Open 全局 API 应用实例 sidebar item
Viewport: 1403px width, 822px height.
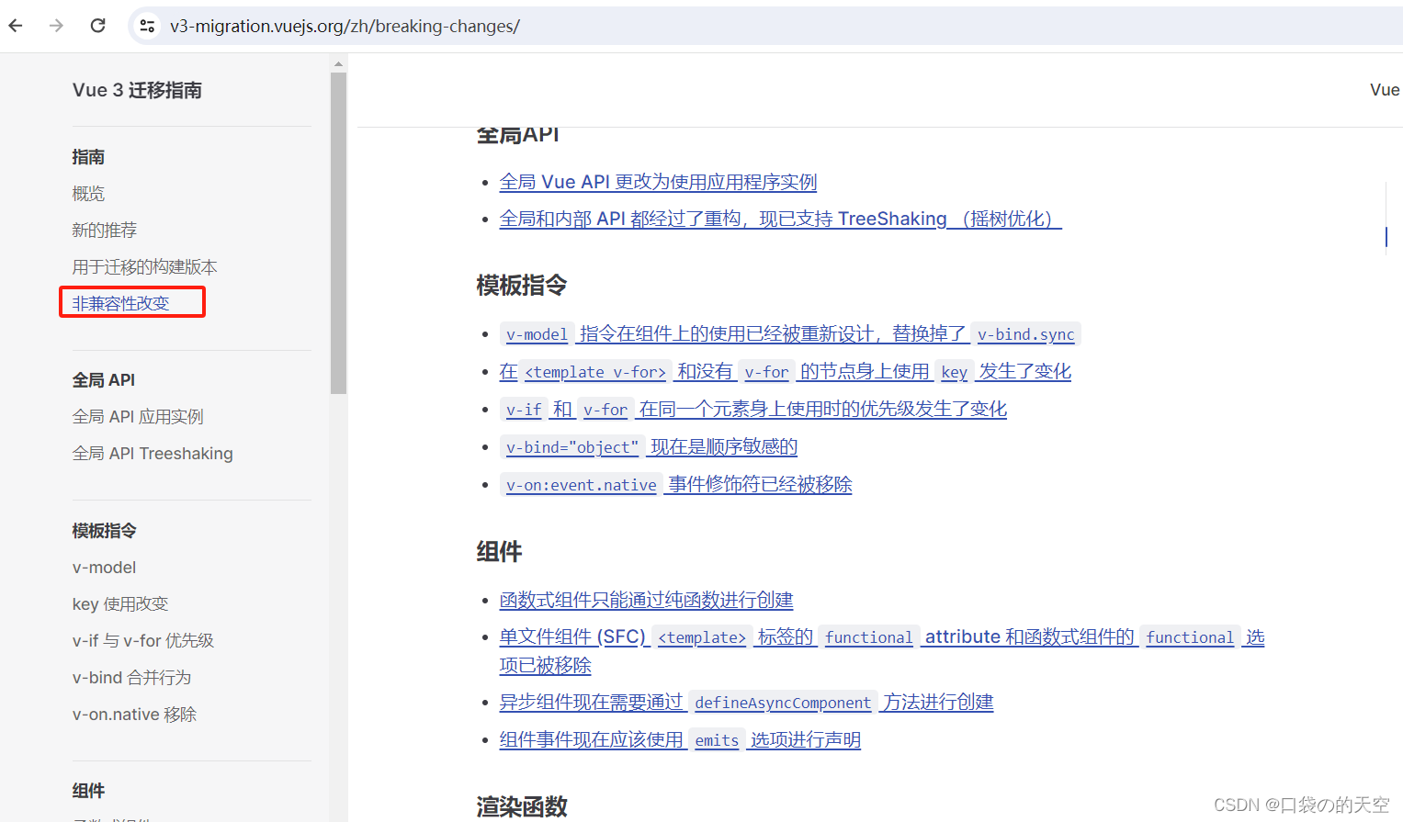[x=138, y=417]
